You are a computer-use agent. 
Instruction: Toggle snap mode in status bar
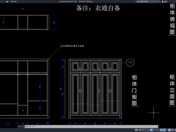(143, 130)
